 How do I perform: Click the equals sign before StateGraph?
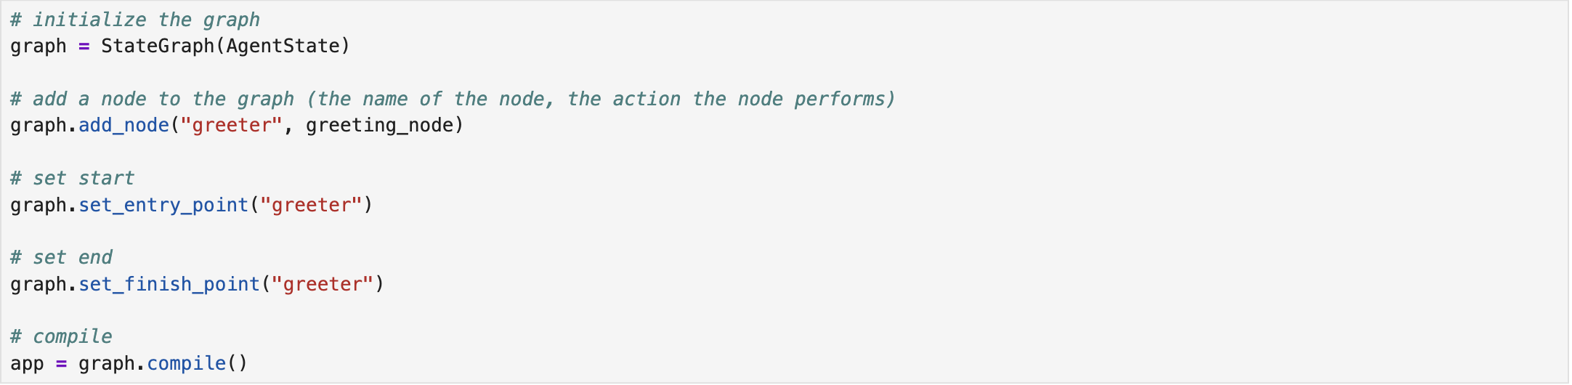tap(84, 46)
